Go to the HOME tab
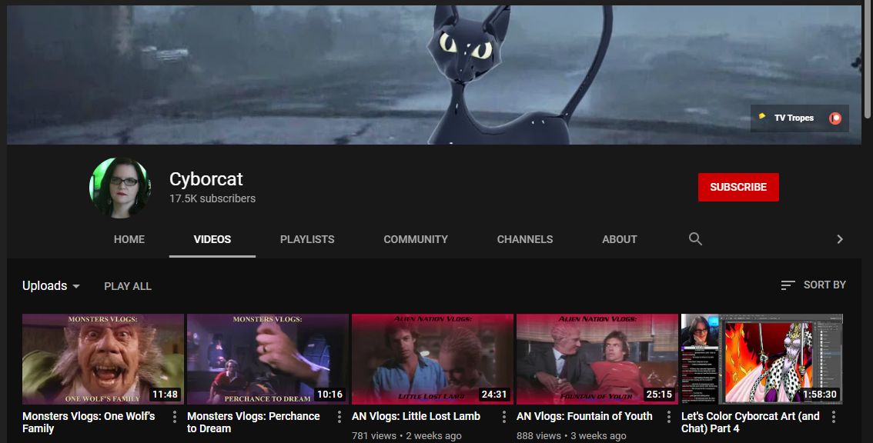The height and width of the screenshot is (443, 873). [129, 239]
